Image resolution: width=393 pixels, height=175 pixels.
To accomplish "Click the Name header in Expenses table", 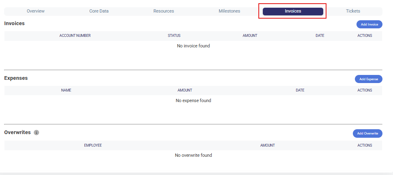I will [66, 90].
